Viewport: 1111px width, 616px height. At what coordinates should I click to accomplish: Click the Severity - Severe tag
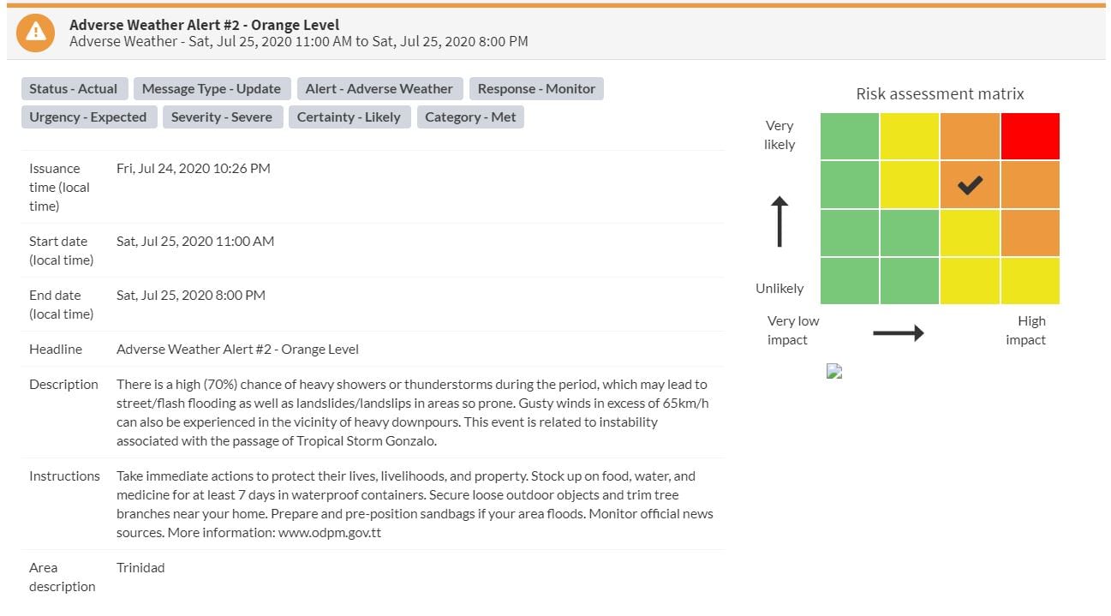pos(222,117)
